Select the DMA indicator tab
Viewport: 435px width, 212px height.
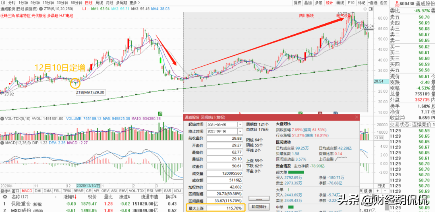[x=48, y=191]
